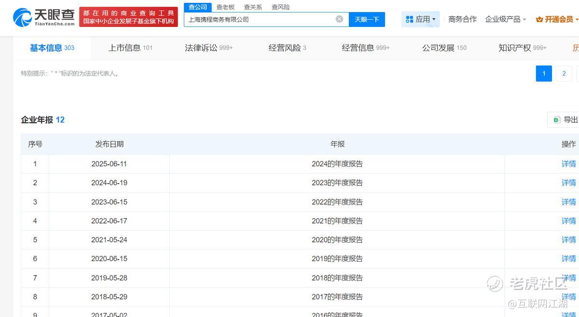The height and width of the screenshot is (317, 579).
Task: Open the 经营风险 tab
Action: pyautogui.click(x=287, y=48)
